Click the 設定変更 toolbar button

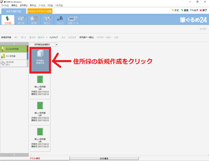tap(72, 37)
